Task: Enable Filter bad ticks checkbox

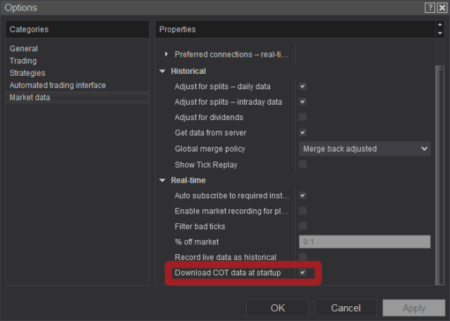Action: pos(302,226)
